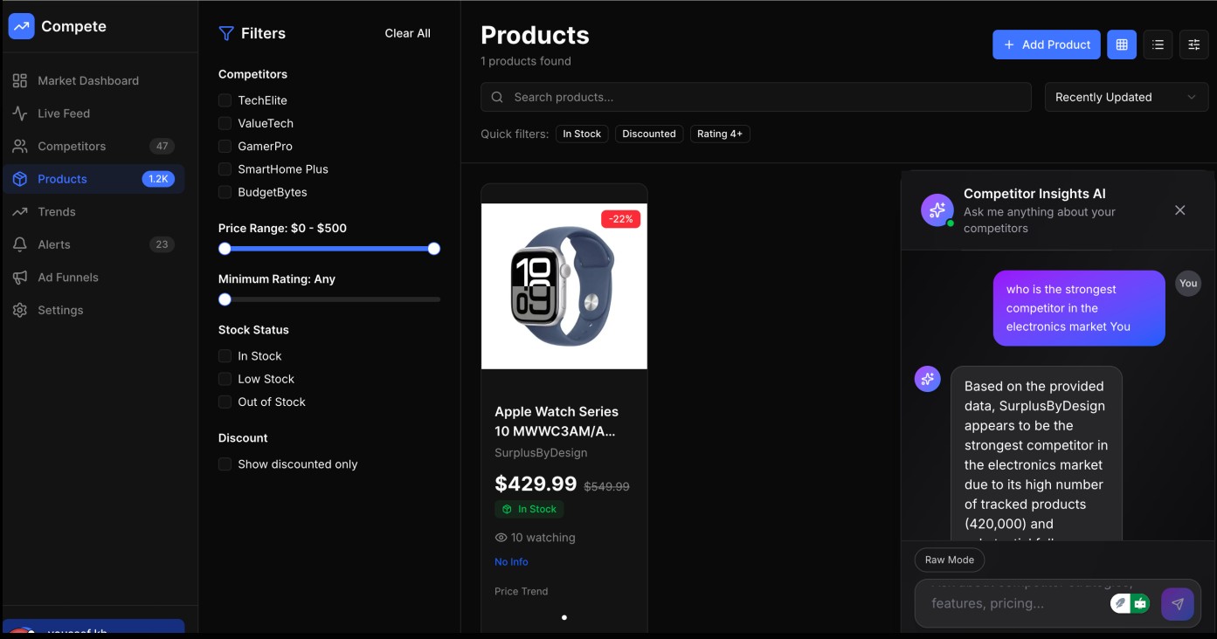Open the Trends page
1217x639 pixels.
coord(93,211)
